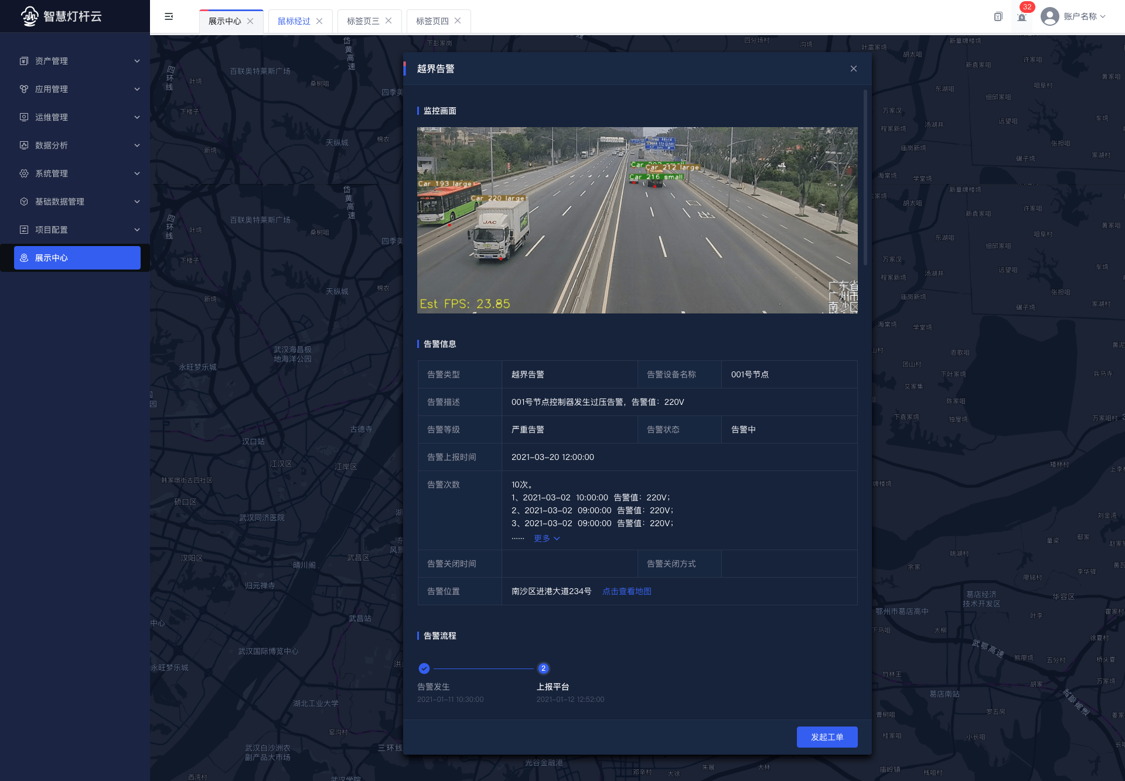Close the 越界告警 dialog
Image resolution: width=1125 pixels, height=781 pixels.
[854, 69]
